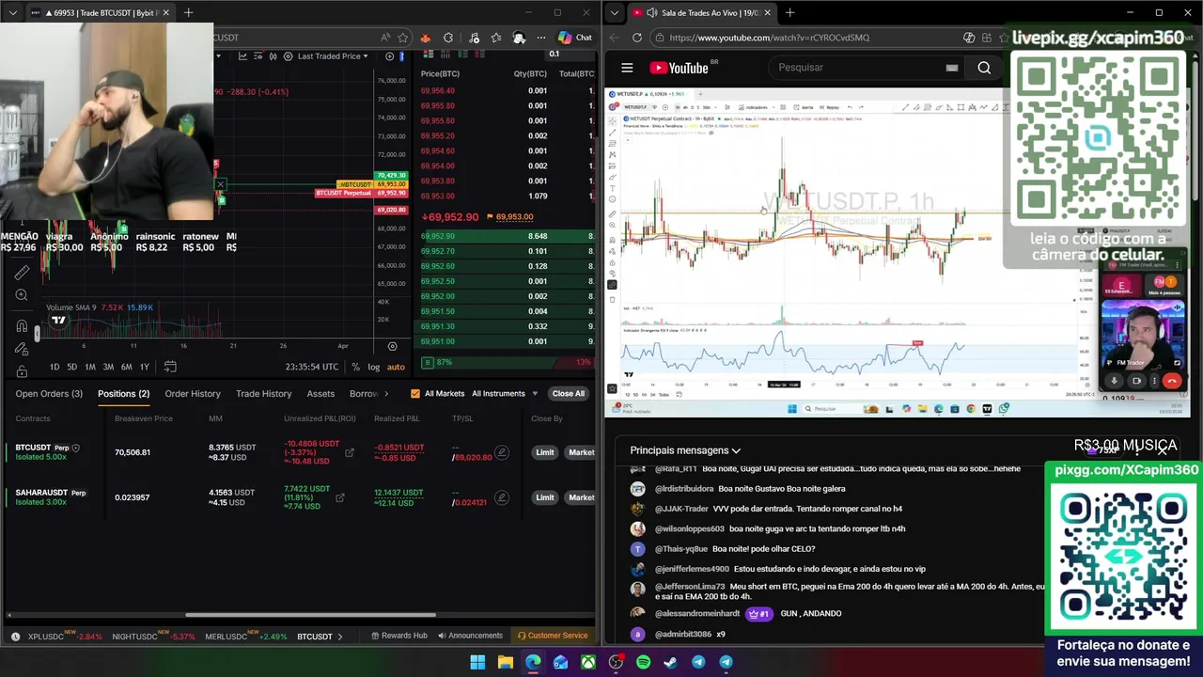Select the ruler measure tool on the chart
This screenshot has width=1203, height=677.
point(22,273)
